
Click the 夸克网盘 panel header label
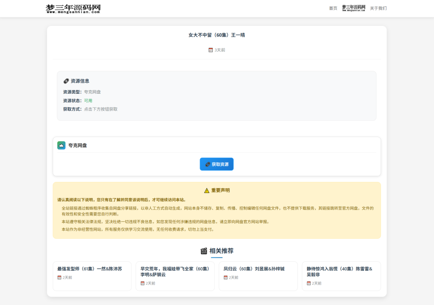point(78,146)
